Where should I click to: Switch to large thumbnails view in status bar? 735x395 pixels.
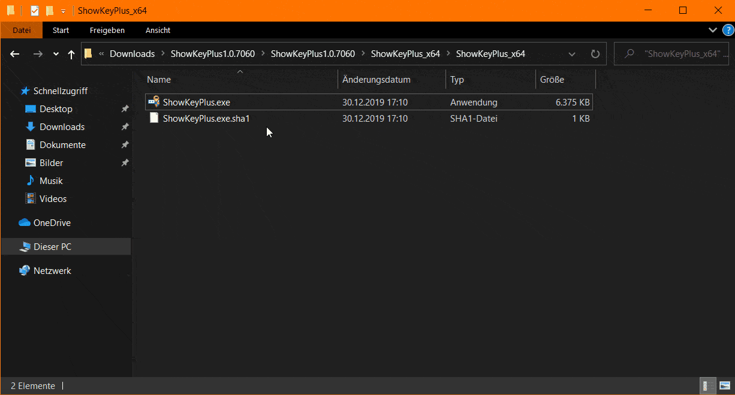click(724, 386)
